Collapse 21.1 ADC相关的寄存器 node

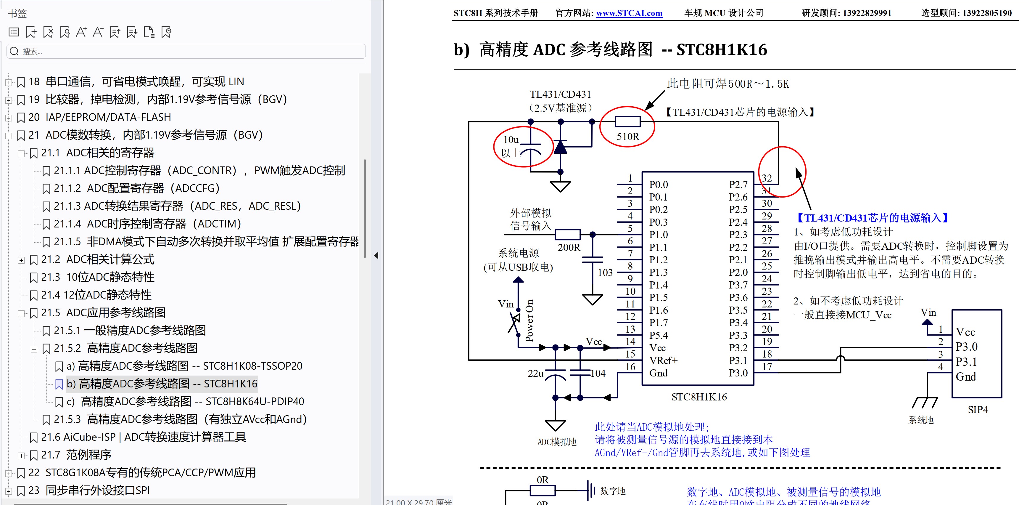tap(21, 154)
